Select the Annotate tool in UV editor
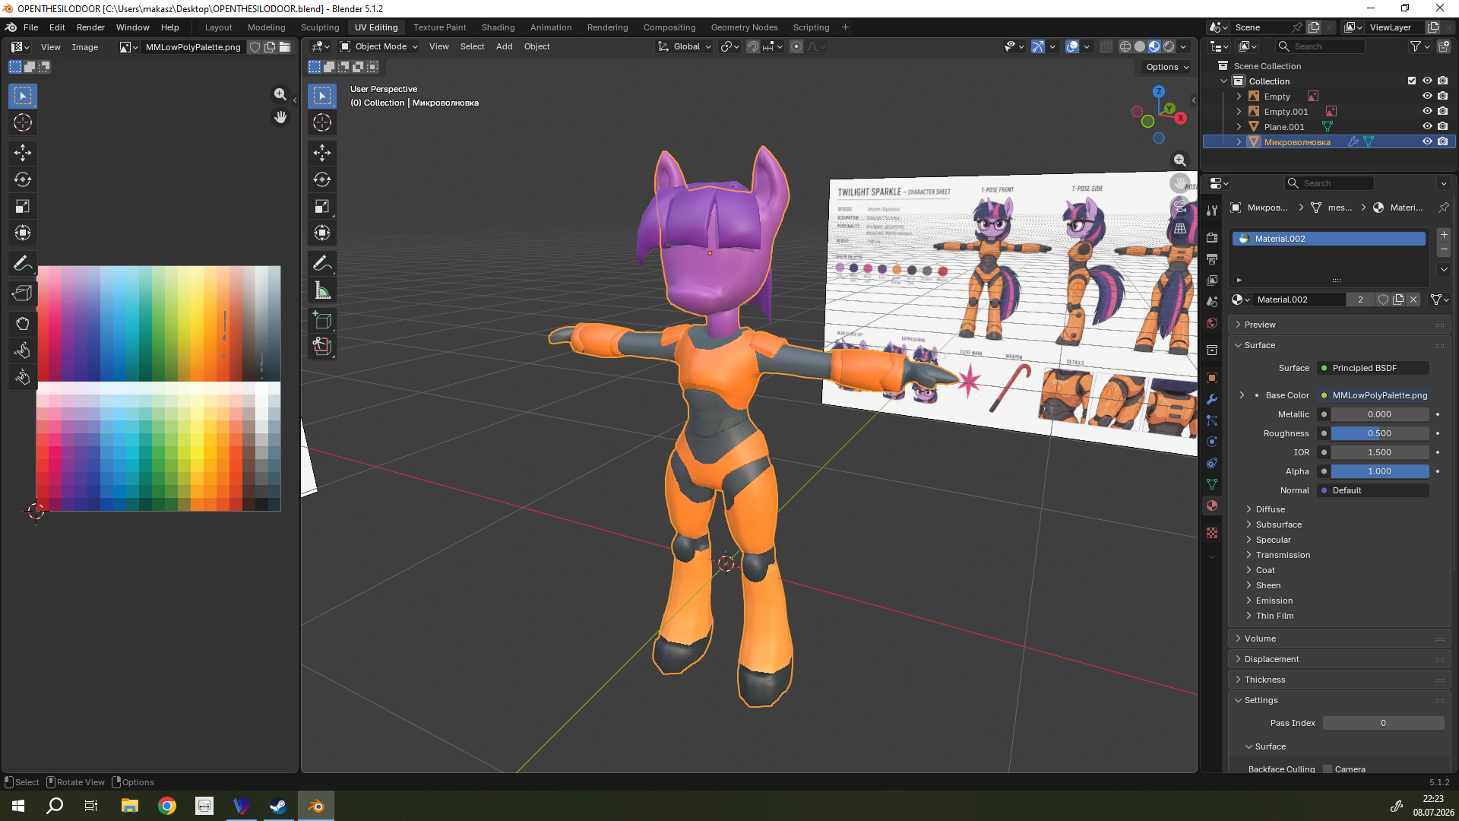Viewport: 1459px width, 821px height. pos(23,263)
